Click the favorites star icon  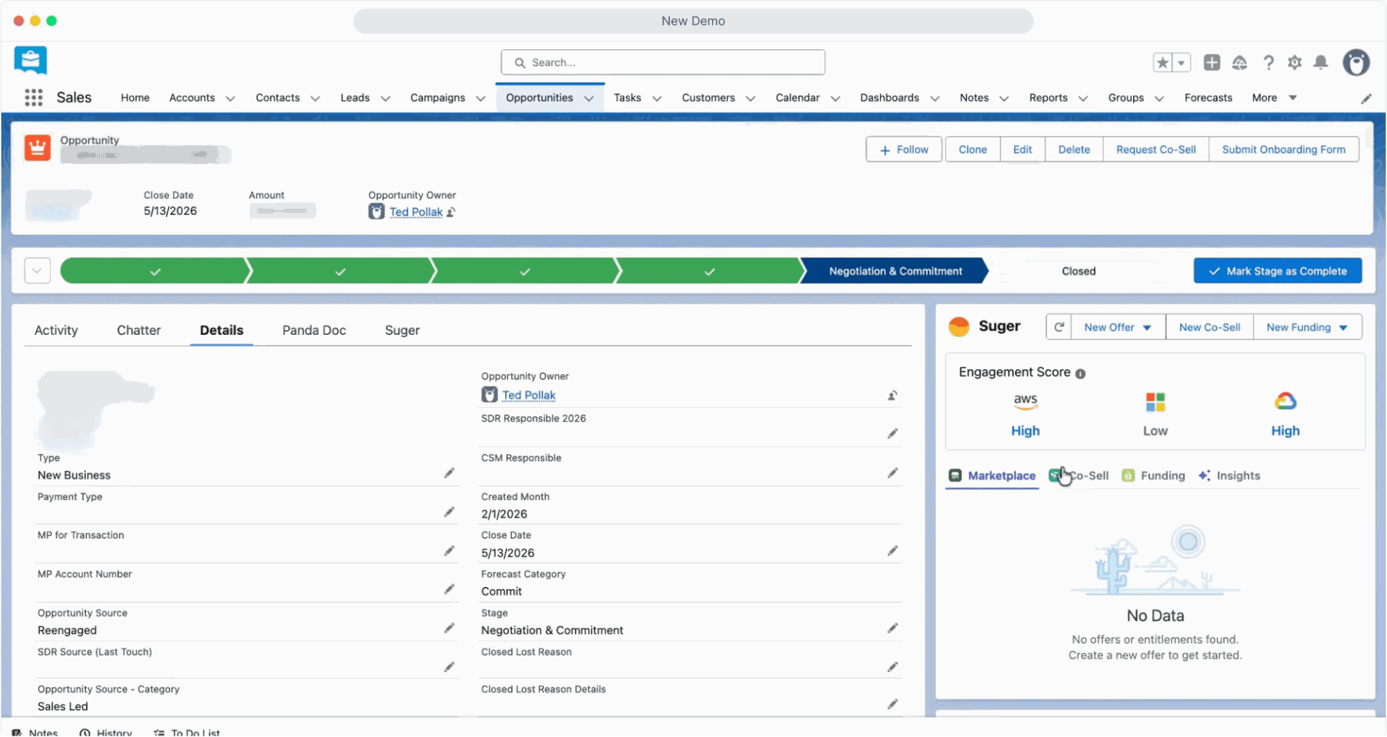coord(1163,63)
